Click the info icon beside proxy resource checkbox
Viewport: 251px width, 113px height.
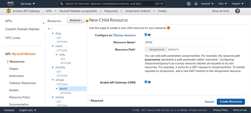[x=149, y=35]
